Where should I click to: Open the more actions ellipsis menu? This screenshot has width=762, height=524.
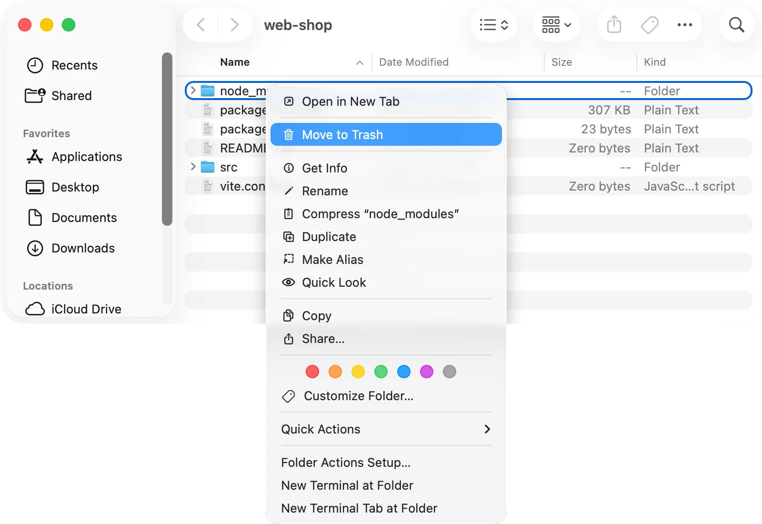[685, 25]
